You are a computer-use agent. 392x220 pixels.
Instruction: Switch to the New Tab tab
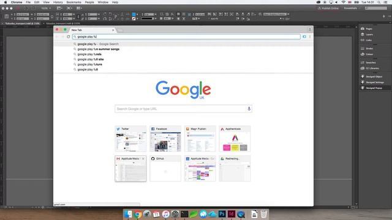(x=91, y=30)
